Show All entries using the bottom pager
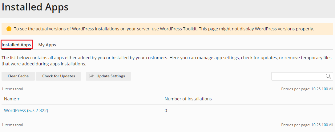The image size is (335, 132). point(331,125)
